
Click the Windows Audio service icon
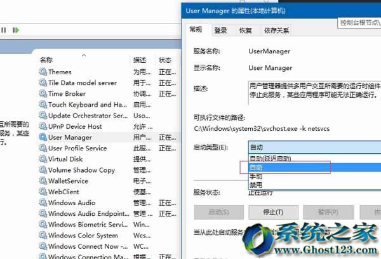[x=43, y=203]
